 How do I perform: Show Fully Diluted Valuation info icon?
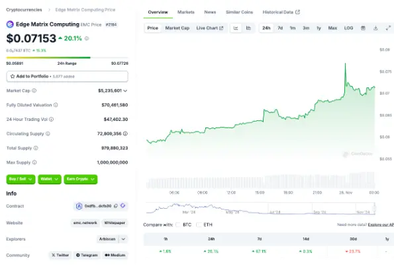(x=56, y=105)
